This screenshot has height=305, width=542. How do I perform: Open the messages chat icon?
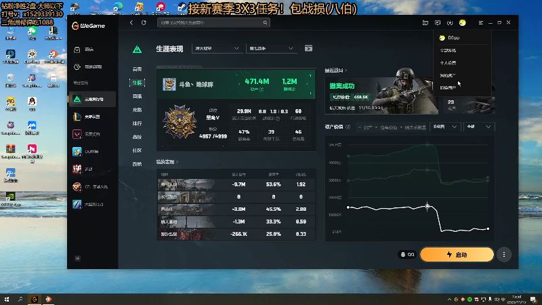tap(438, 23)
